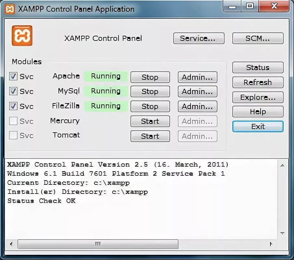Open Apache Admin

(x=198, y=77)
